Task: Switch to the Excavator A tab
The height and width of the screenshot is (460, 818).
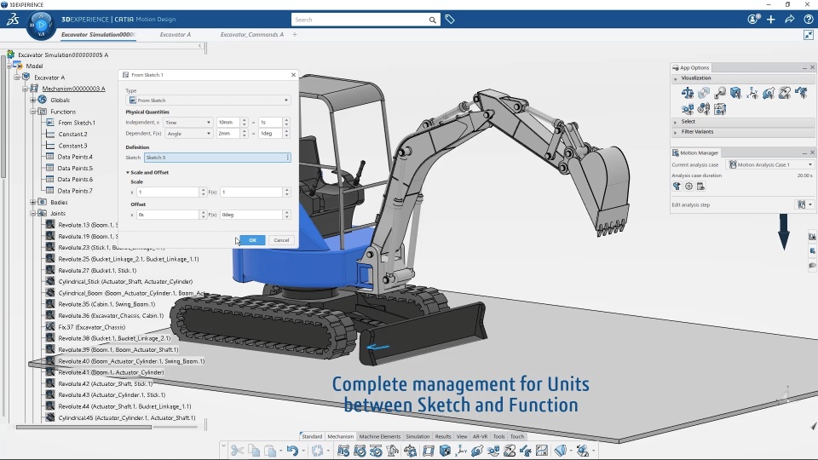Action: point(175,34)
